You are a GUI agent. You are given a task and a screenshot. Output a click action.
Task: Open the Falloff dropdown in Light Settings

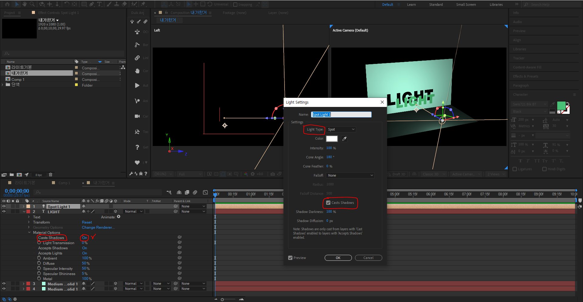(x=350, y=175)
